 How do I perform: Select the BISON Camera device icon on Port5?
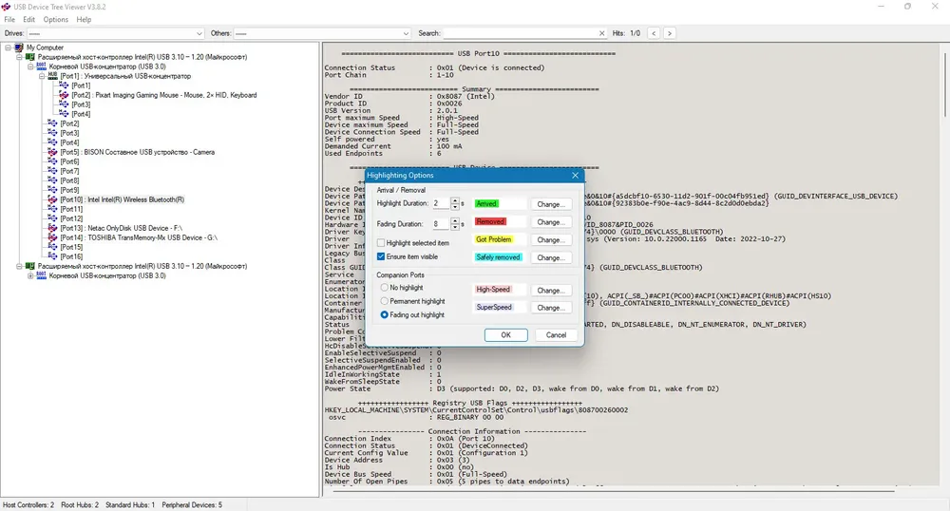[52, 152]
